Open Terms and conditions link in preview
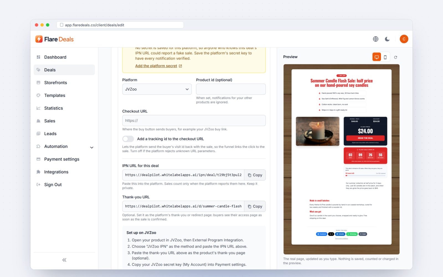 click(x=341, y=238)
